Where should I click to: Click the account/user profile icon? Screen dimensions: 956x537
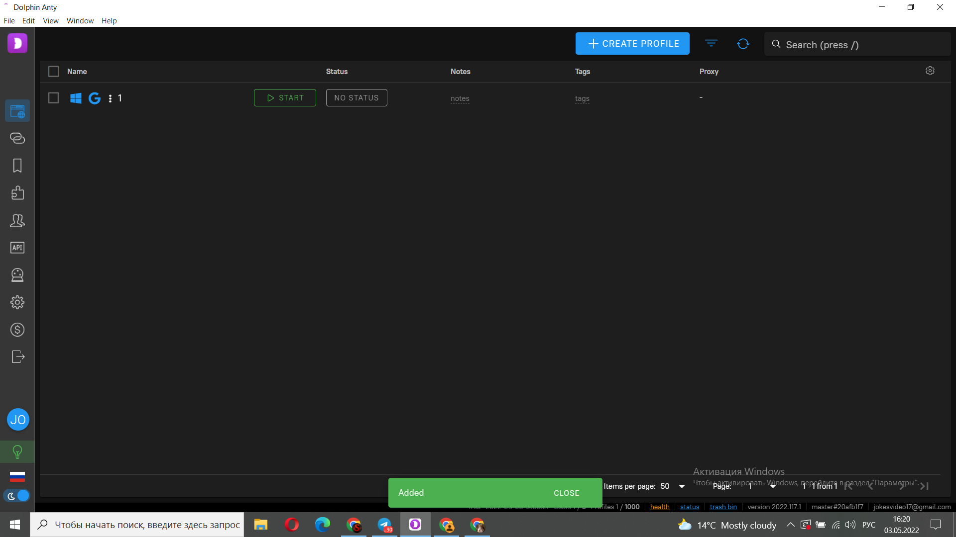pos(18,420)
